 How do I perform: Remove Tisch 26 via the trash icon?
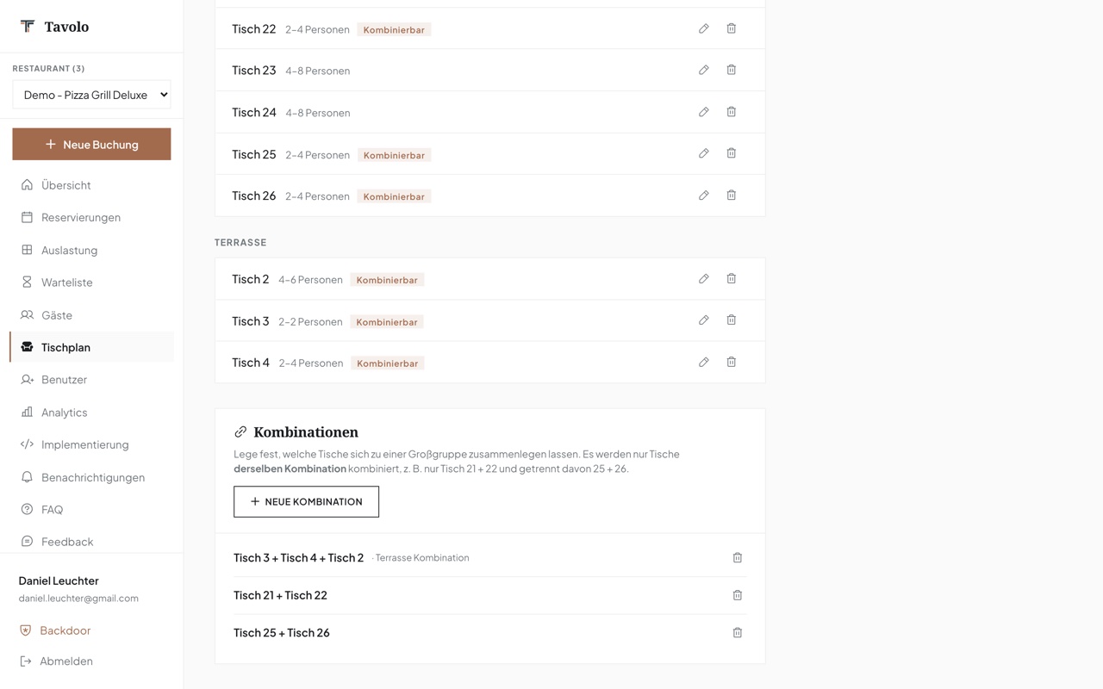tap(732, 196)
